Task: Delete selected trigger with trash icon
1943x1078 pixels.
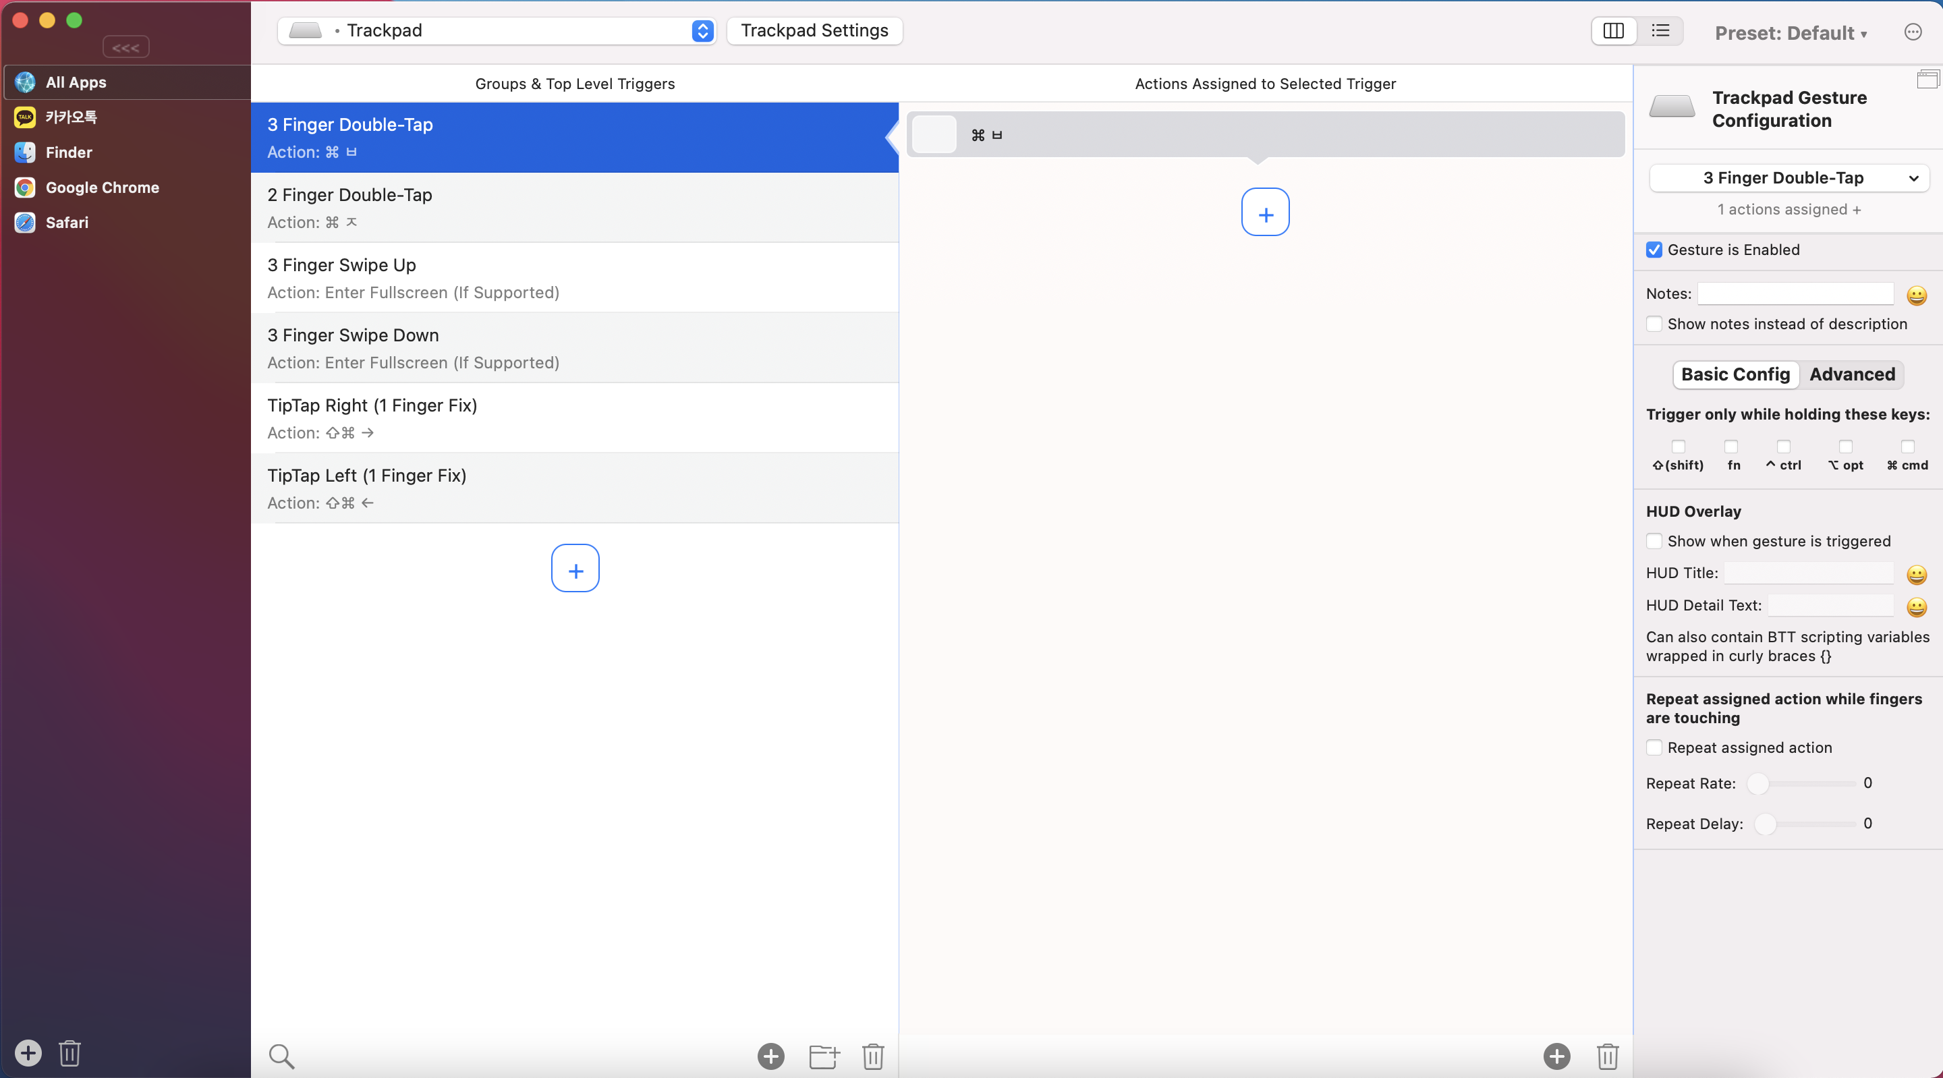Action: coord(873,1056)
